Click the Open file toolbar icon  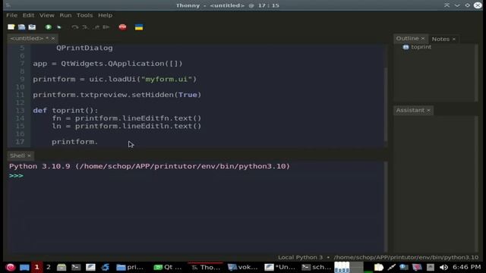tap(21, 27)
